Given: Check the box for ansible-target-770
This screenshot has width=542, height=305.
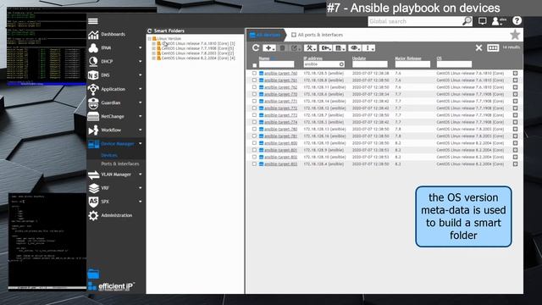Looking at the screenshot, I should tap(254, 94).
